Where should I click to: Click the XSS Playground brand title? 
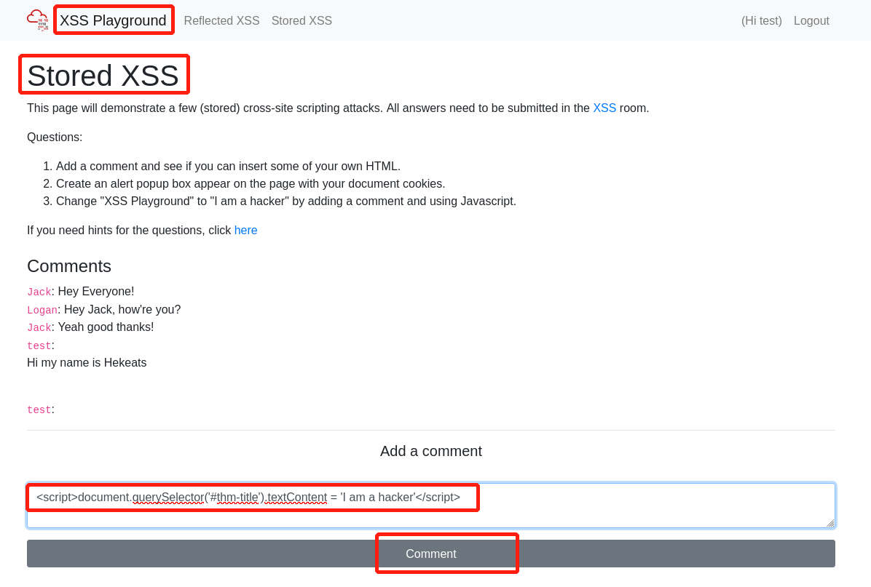tap(113, 20)
